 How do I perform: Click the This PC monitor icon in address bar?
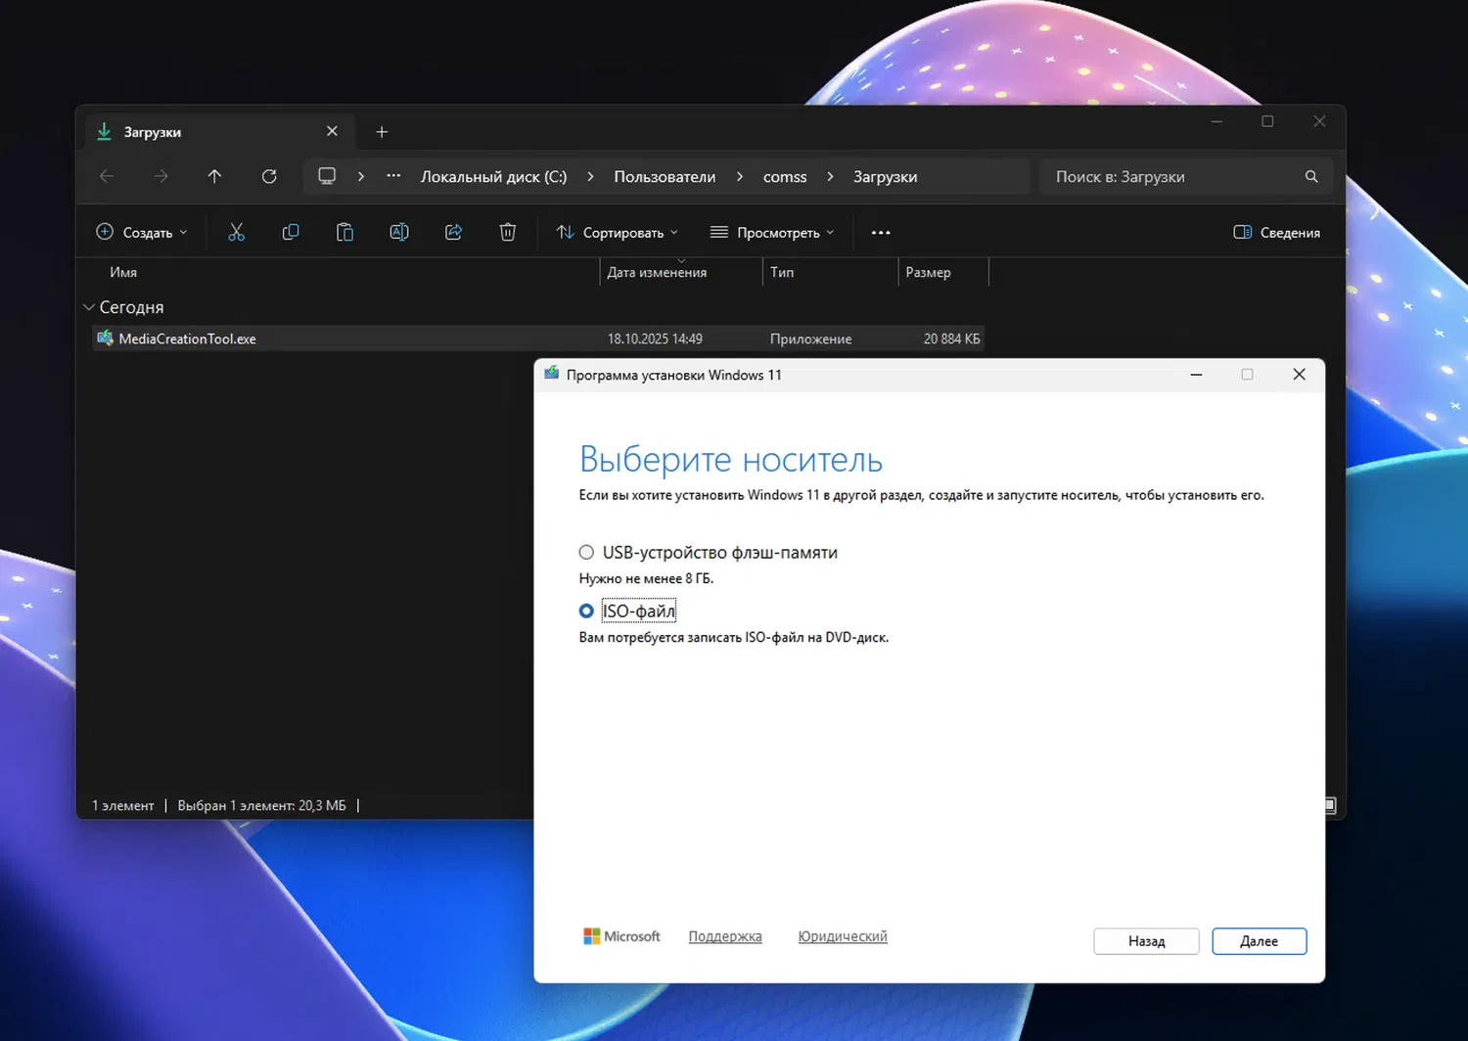pyautogui.click(x=327, y=177)
